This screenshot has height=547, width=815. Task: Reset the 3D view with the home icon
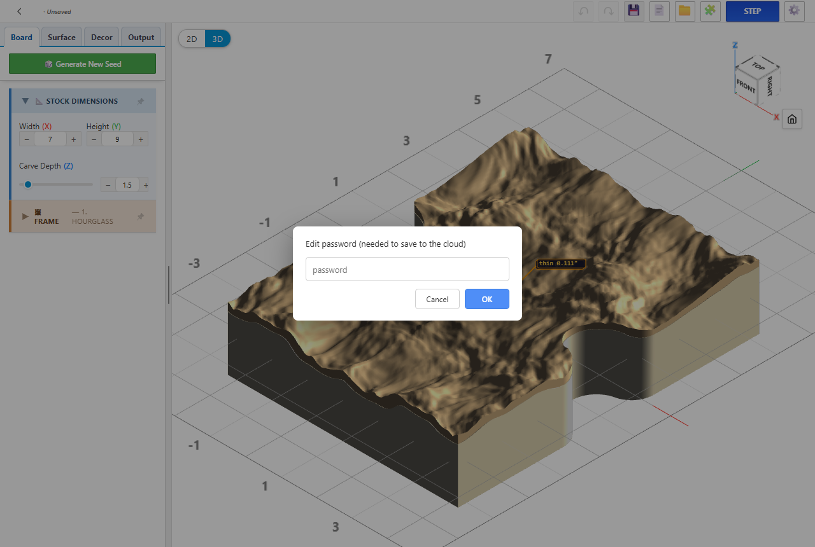[x=792, y=119]
